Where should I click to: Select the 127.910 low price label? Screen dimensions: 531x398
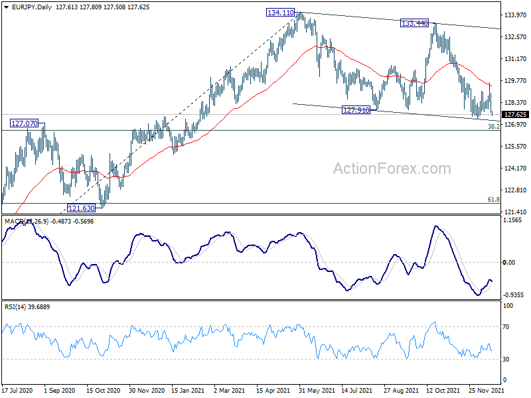tap(356, 110)
